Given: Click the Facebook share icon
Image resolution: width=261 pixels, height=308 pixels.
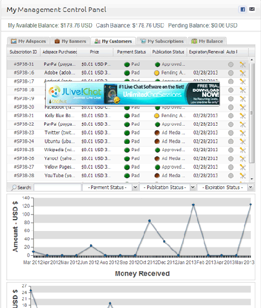Looking at the screenshot, I should pyautogui.click(x=242, y=9).
